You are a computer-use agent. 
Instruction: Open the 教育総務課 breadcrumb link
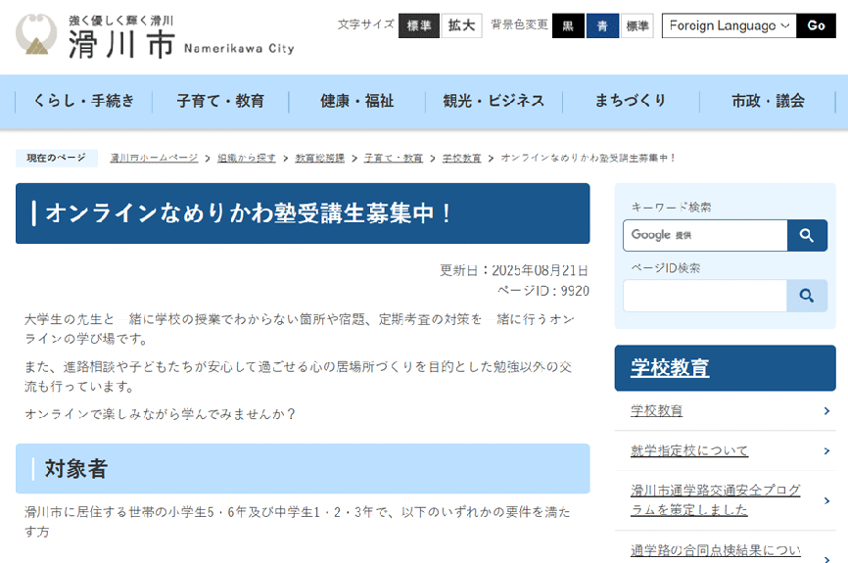(x=319, y=158)
